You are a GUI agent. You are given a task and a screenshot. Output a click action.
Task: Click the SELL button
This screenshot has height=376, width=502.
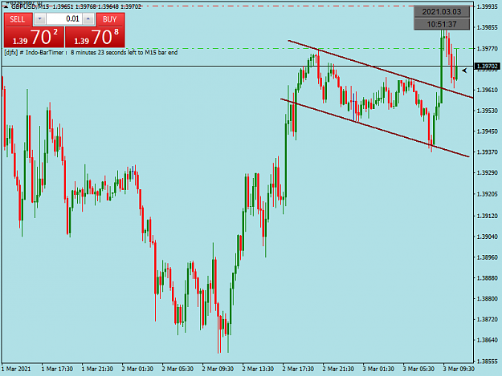point(18,19)
